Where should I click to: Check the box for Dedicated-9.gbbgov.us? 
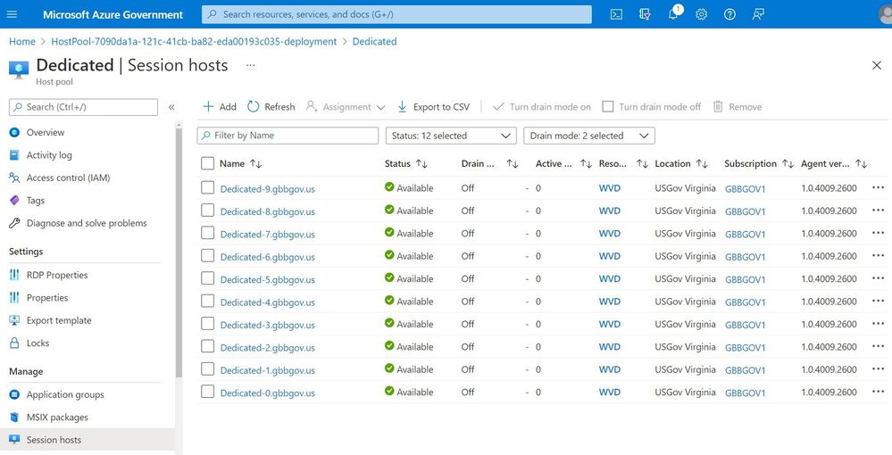pyautogui.click(x=208, y=187)
